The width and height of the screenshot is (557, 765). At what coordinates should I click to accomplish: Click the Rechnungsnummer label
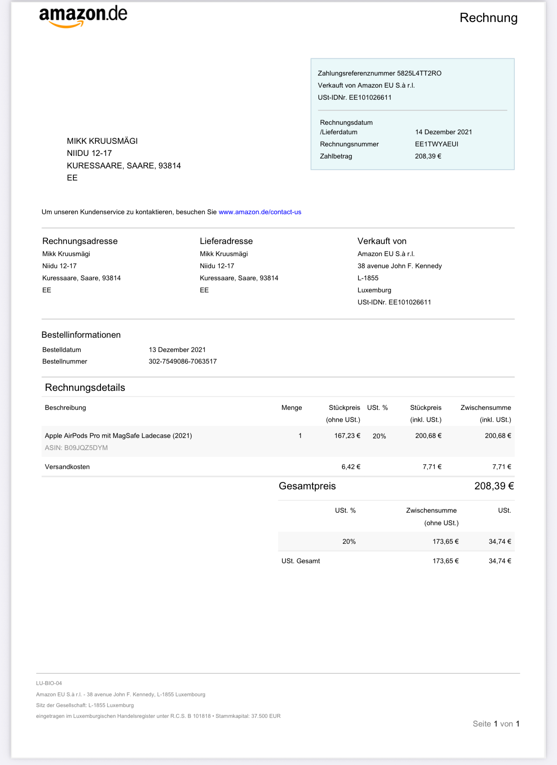(349, 144)
